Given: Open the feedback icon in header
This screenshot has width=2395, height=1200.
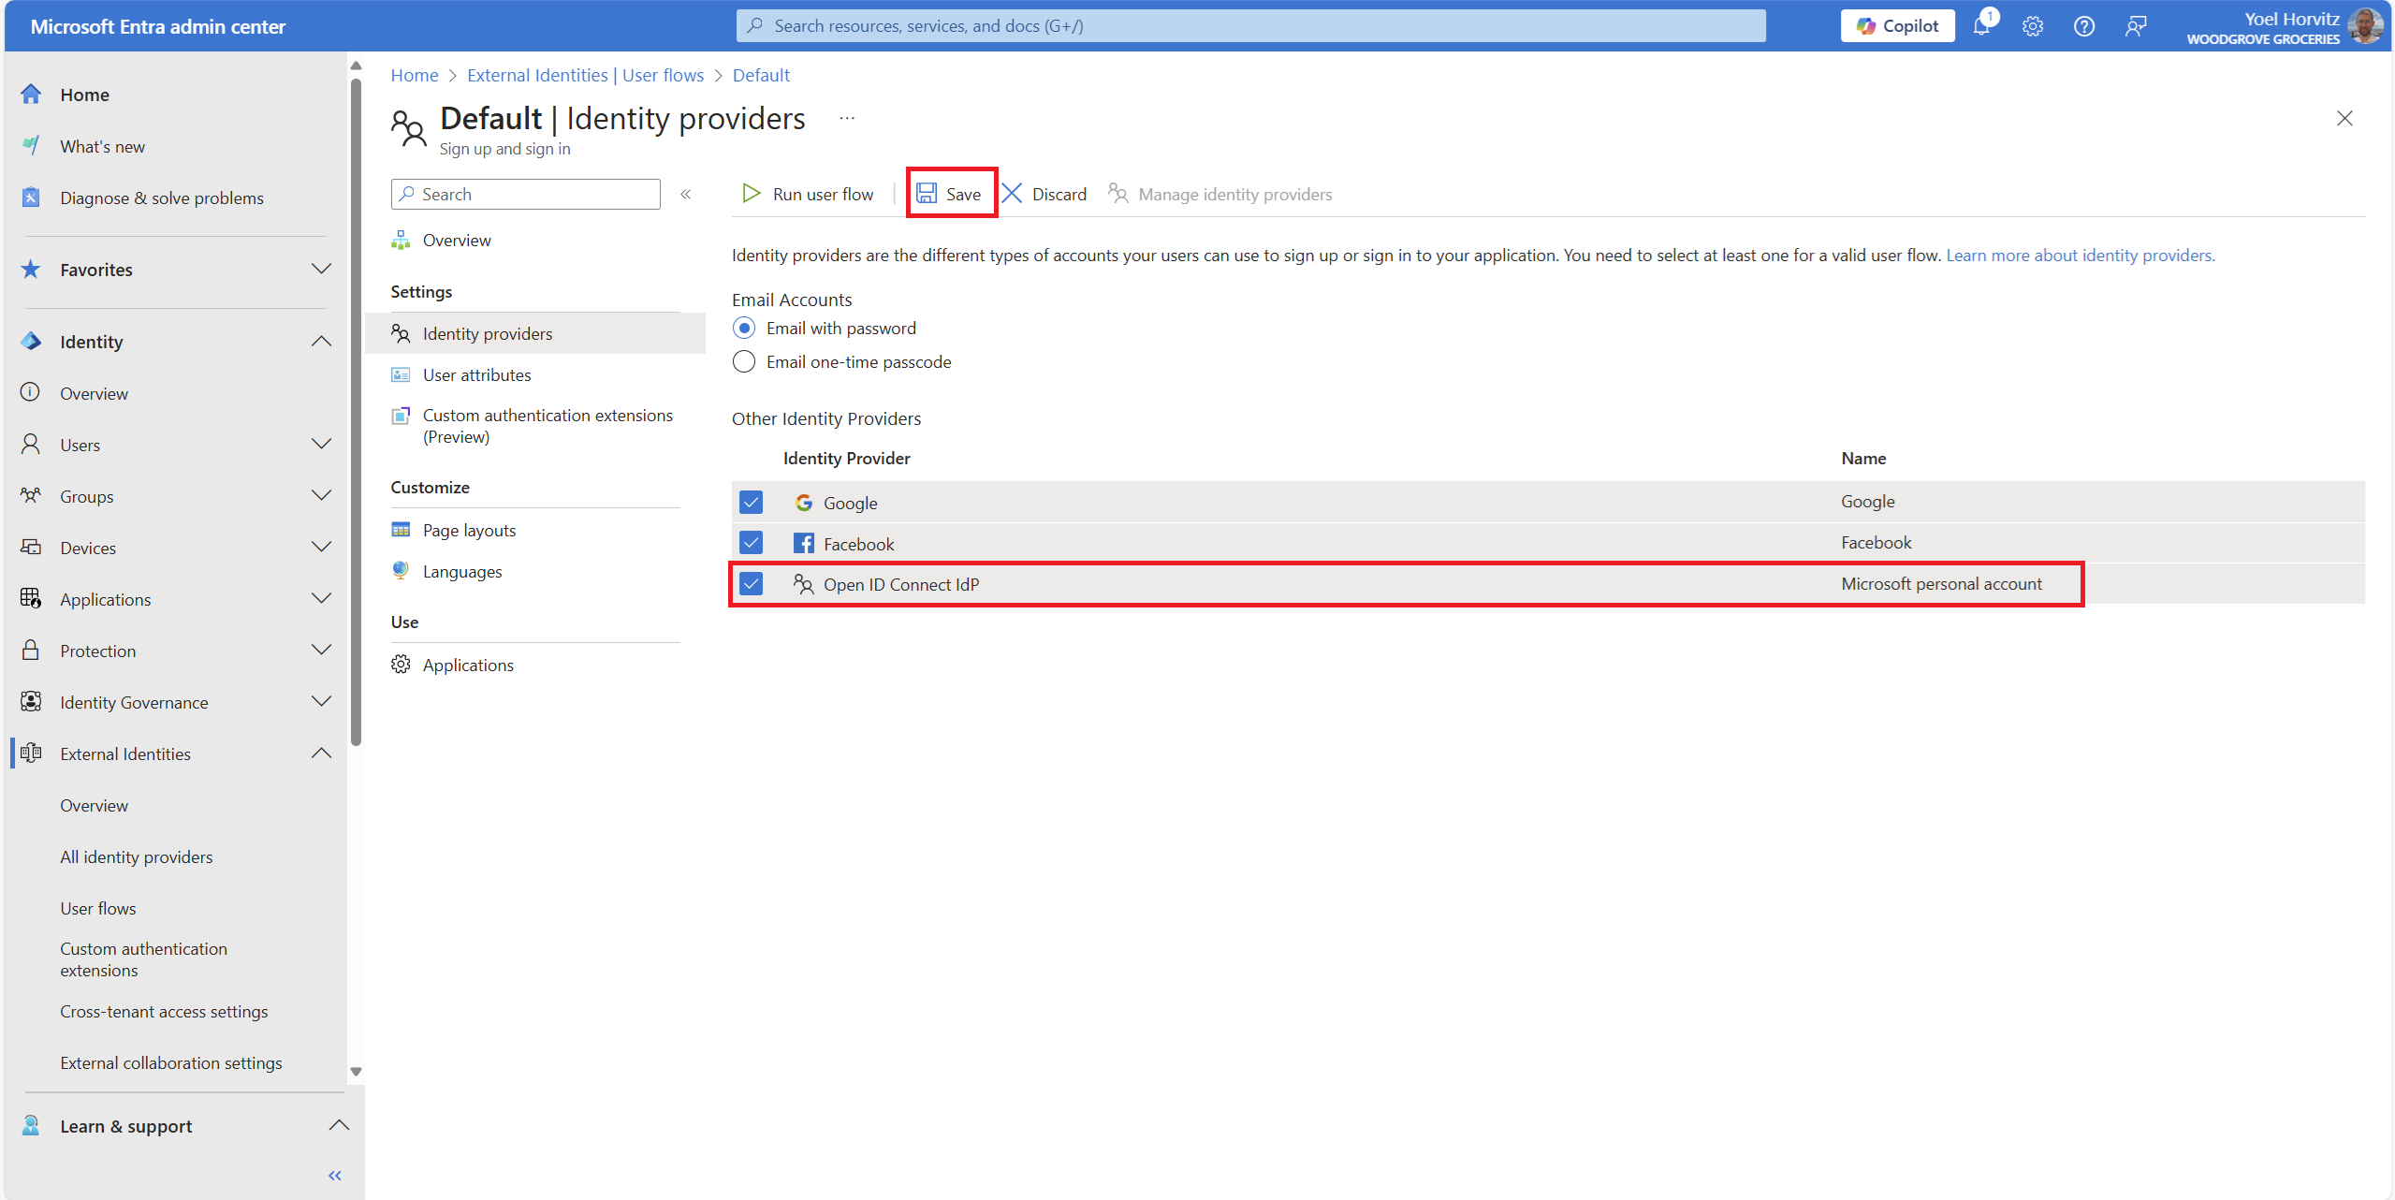Looking at the screenshot, I should 2135,26.
